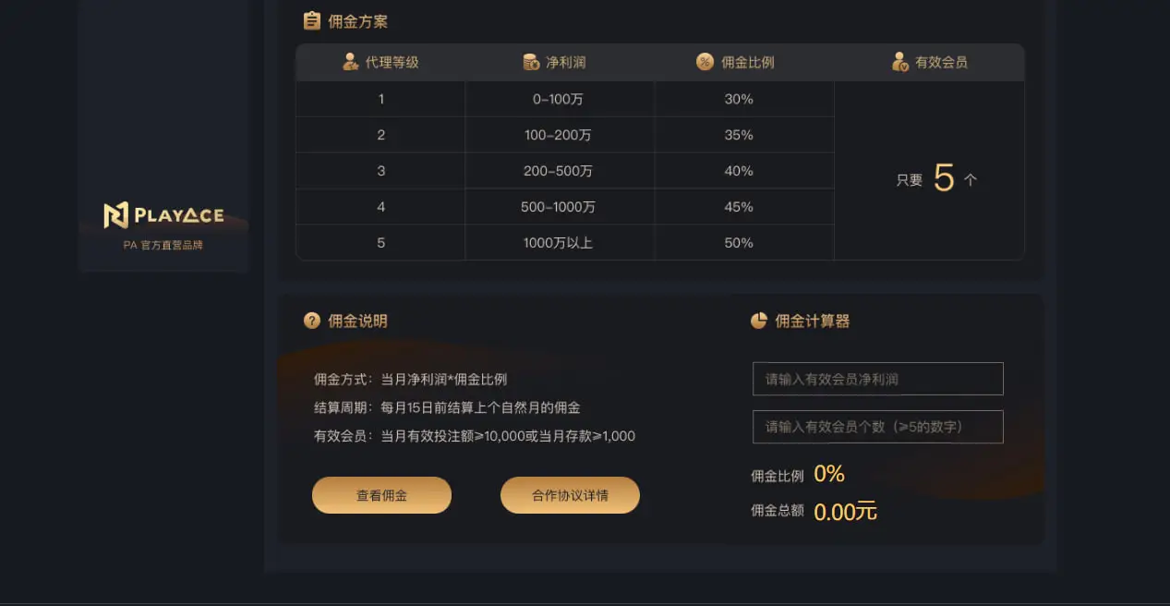Click the 200~500万 net profit cell
This screenshot has width=1170, height=606.
click(x=558, y=171)
